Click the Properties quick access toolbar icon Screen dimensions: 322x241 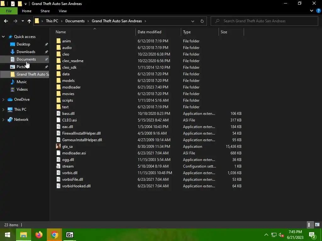click(13, 3)
